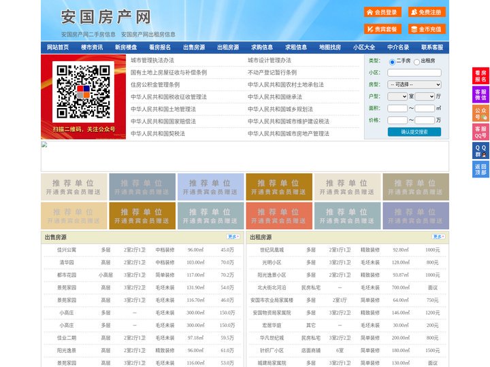This screenshot has height=367, width=490.
Task: Open 中介名录 in the navigation bar
Action: [x=398, y=48]
